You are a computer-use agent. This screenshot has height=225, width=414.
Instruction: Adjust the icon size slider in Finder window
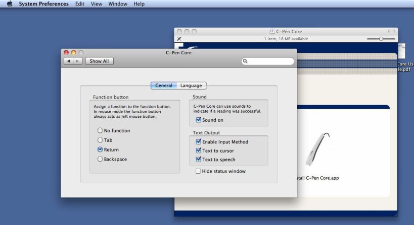pyautogui.click(x=381, y=39)
